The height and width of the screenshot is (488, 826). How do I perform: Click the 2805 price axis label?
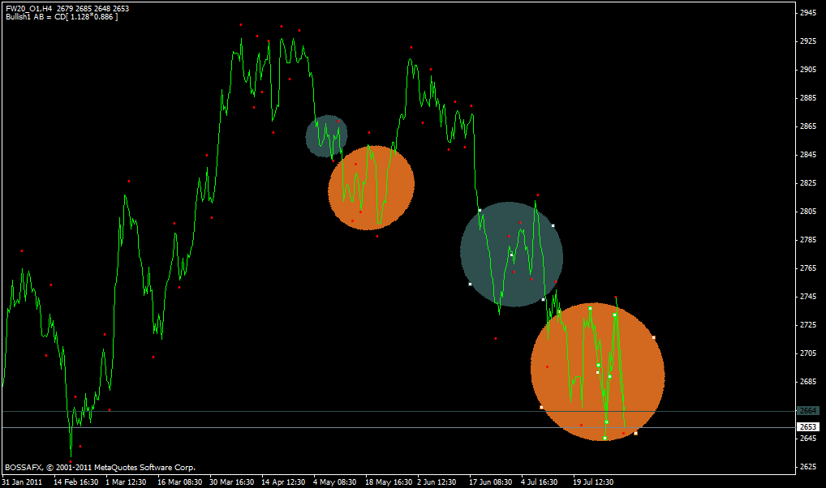808,212
